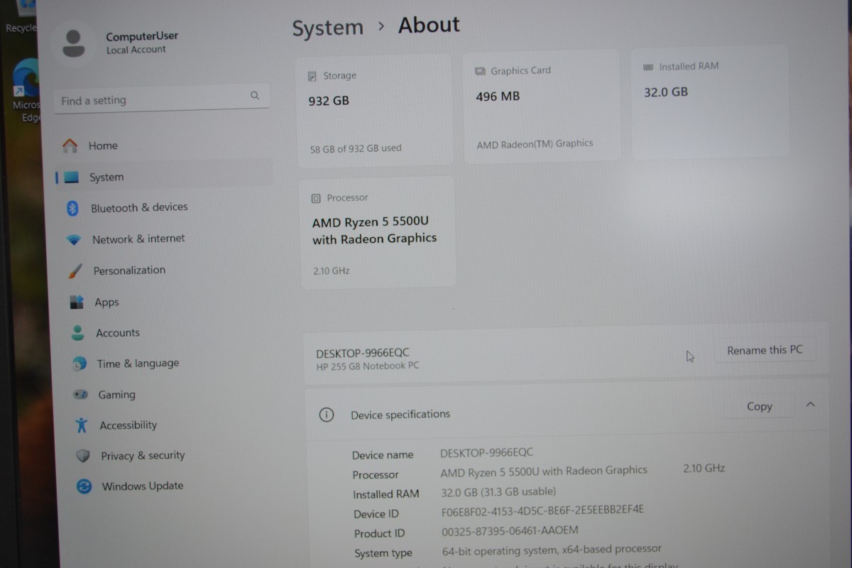Click the search magnifier icon
This screenshot has width=852, height=568.
[255, 95]
